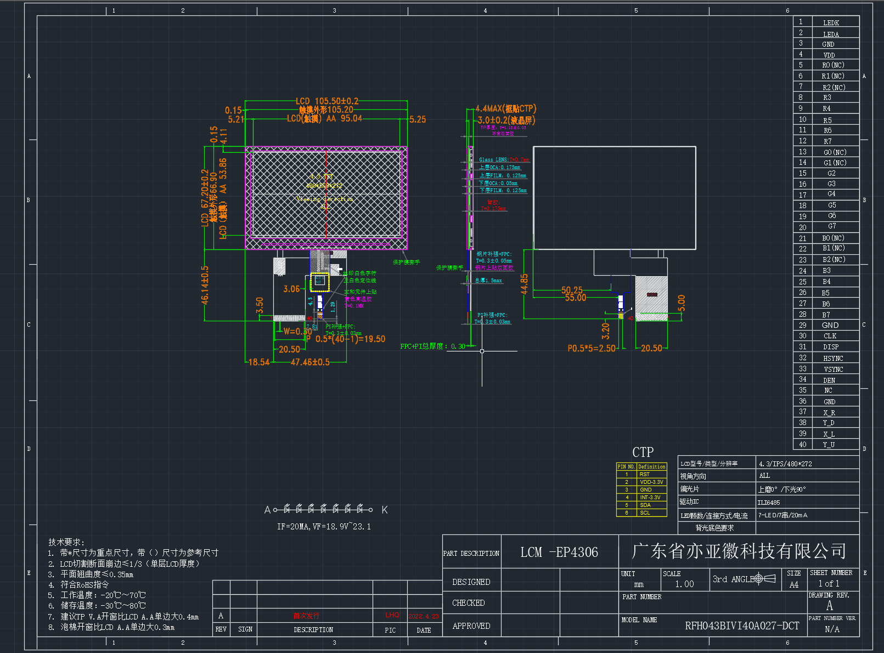Select the DISP pin label
The width and height of the screenshot is (884, 653).
pos(831,347)
